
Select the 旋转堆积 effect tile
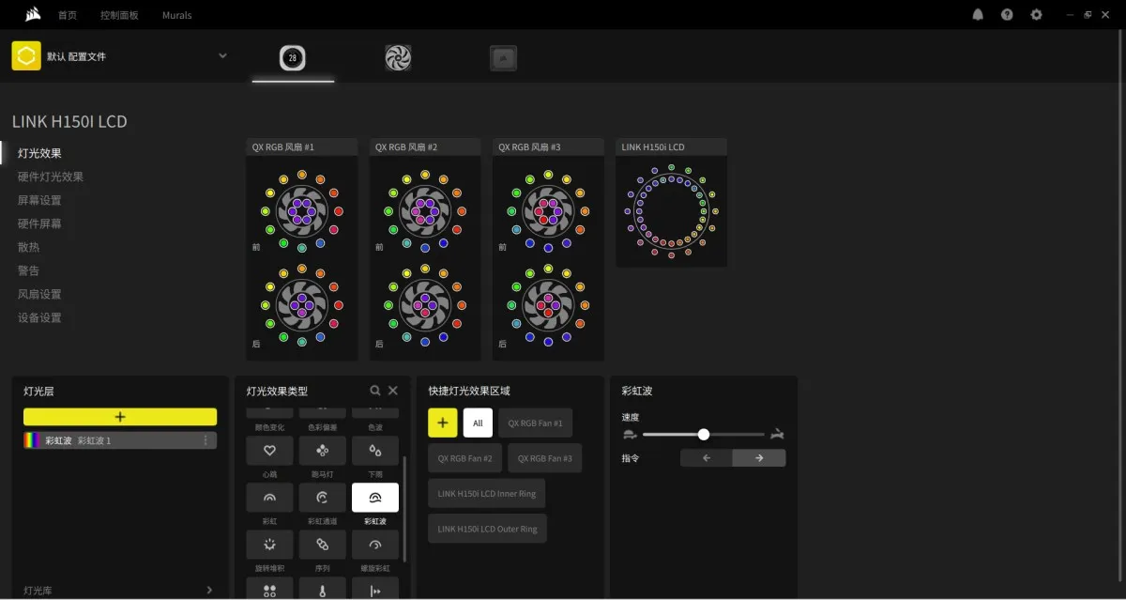tap(269, 545)
